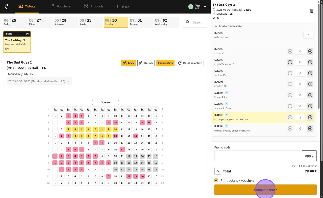323x198 pixels.
Task: Expand the Test POS 2 user menu
Action: tap(205, 7)
